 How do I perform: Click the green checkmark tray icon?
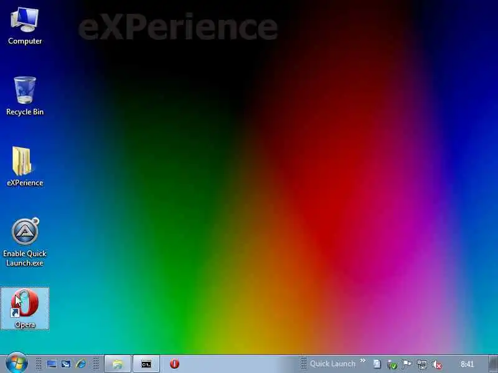pos(392,365)
